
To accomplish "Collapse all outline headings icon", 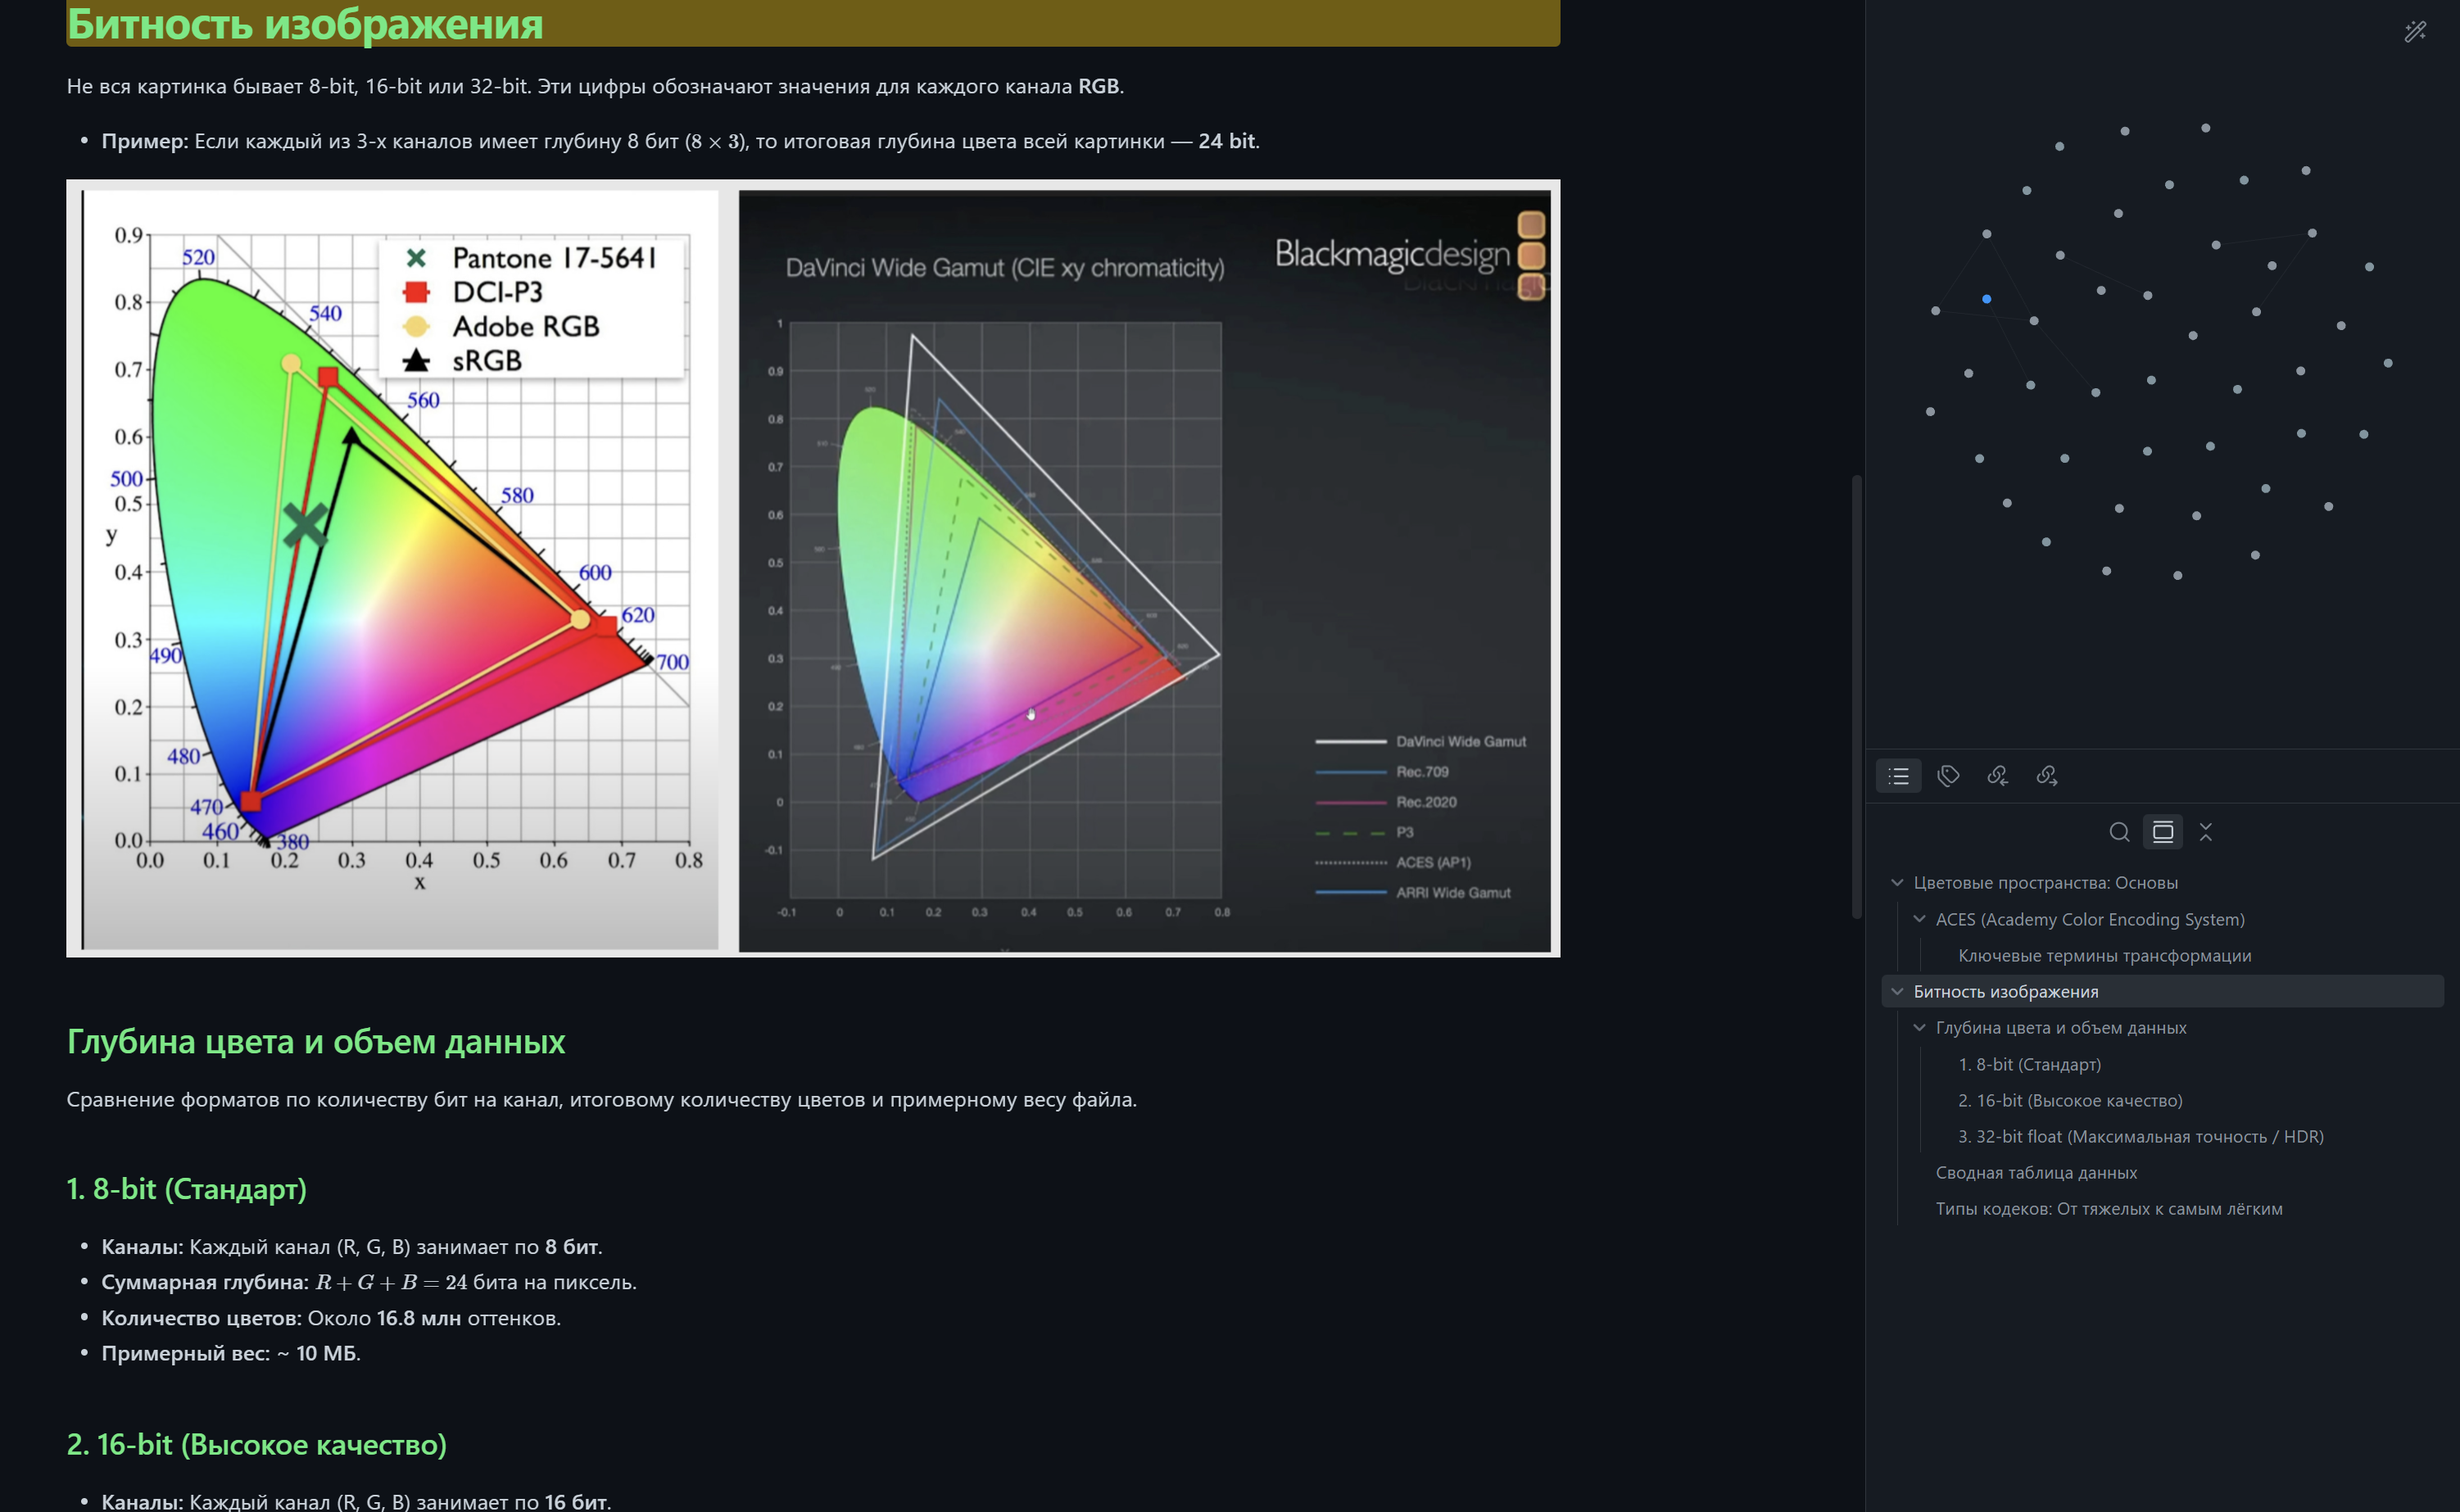I will (2206, 832).
